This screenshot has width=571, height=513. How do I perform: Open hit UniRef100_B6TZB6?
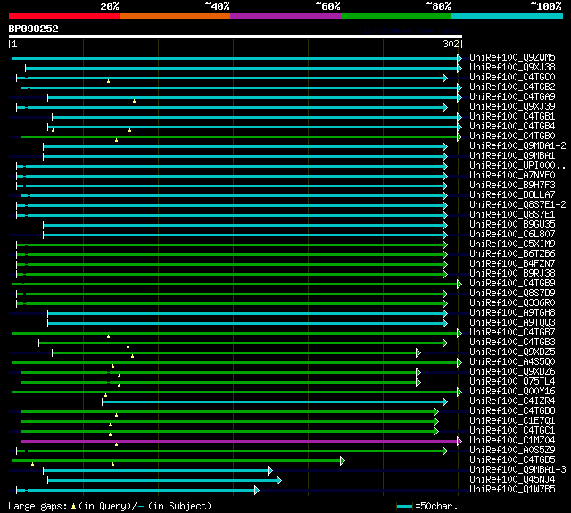[512, 254]
